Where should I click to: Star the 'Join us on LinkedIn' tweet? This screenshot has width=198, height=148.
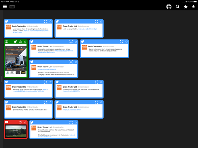101,21
